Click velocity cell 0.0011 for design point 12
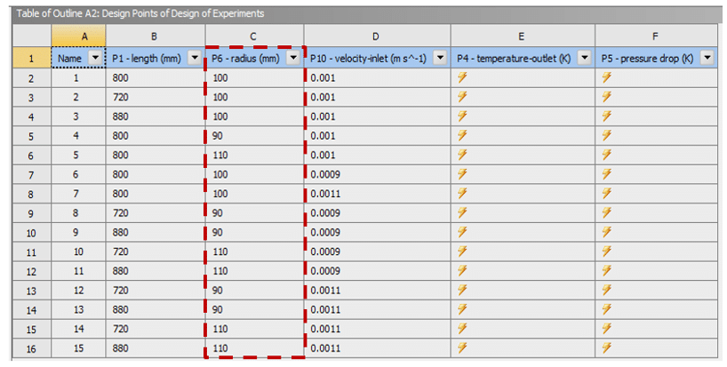The image size is (727, 367). (377, 290)
